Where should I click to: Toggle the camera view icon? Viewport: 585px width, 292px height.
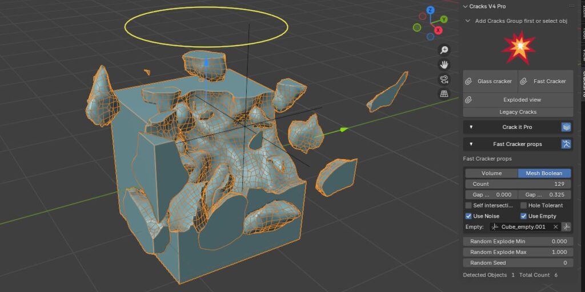pyautogui.click(x=444, y=79)
